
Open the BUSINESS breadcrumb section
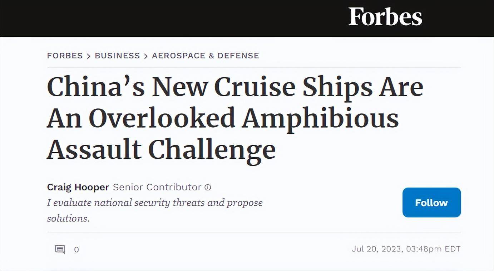coord(117,56)
